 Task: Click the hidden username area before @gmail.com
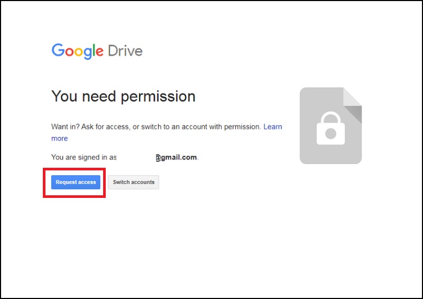click(136, 157)
